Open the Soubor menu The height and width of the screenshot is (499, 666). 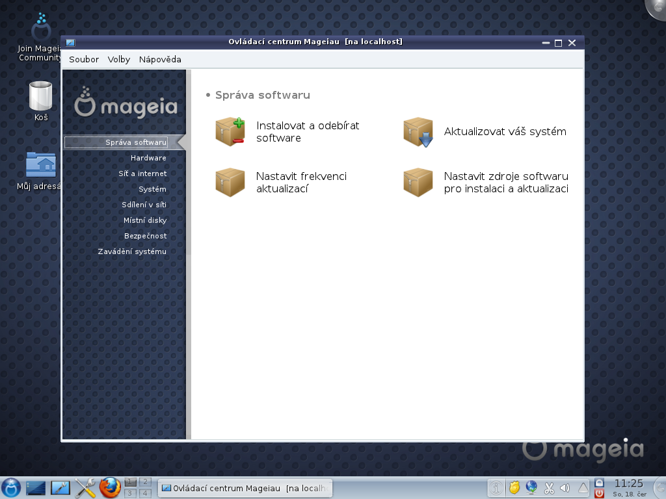coord(84,59)
